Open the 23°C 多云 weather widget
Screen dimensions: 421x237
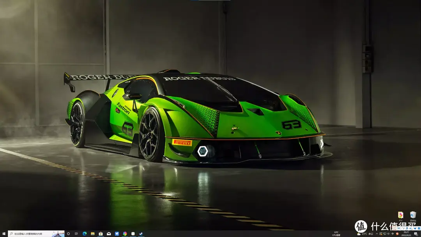[x=365, y=234]
